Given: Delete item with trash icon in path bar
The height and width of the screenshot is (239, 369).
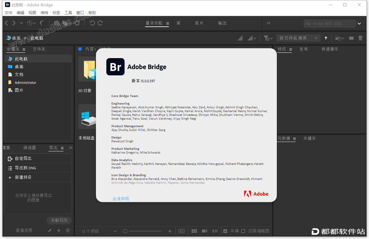Looking at the screenshot, I should 360,38.
